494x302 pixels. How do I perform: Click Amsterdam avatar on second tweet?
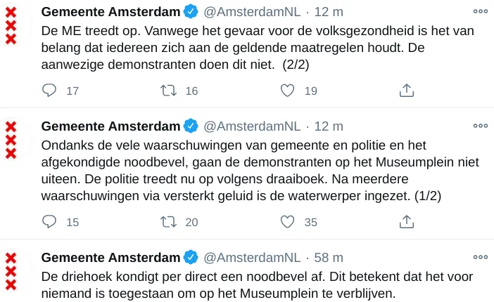11,139
